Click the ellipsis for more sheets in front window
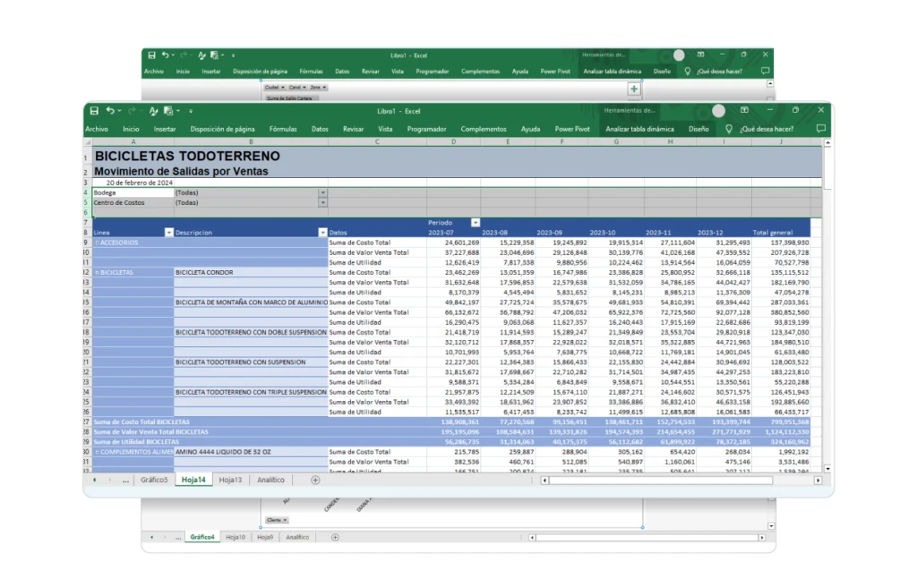This screenshot has height=587, width=917. tap(125, 480)
